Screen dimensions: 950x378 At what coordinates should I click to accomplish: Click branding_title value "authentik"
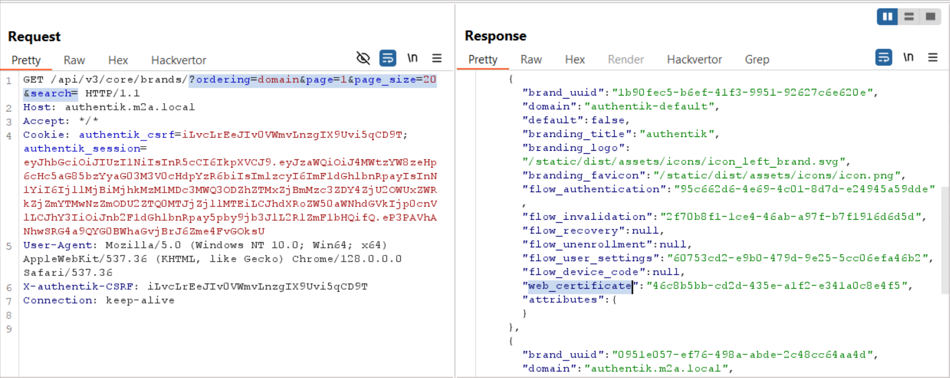coord(677,134)
